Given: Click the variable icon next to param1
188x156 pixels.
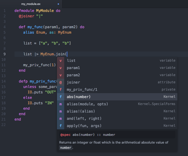Looking at the screenshot, I should coord(60,68).
